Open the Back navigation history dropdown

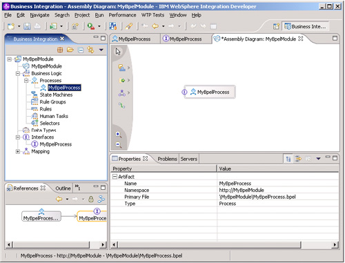click(164, 26)
